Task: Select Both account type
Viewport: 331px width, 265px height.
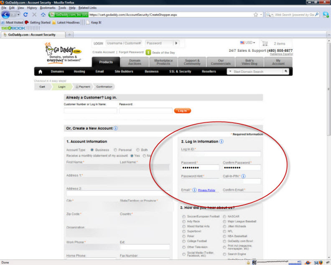Action: pos(137,150)
